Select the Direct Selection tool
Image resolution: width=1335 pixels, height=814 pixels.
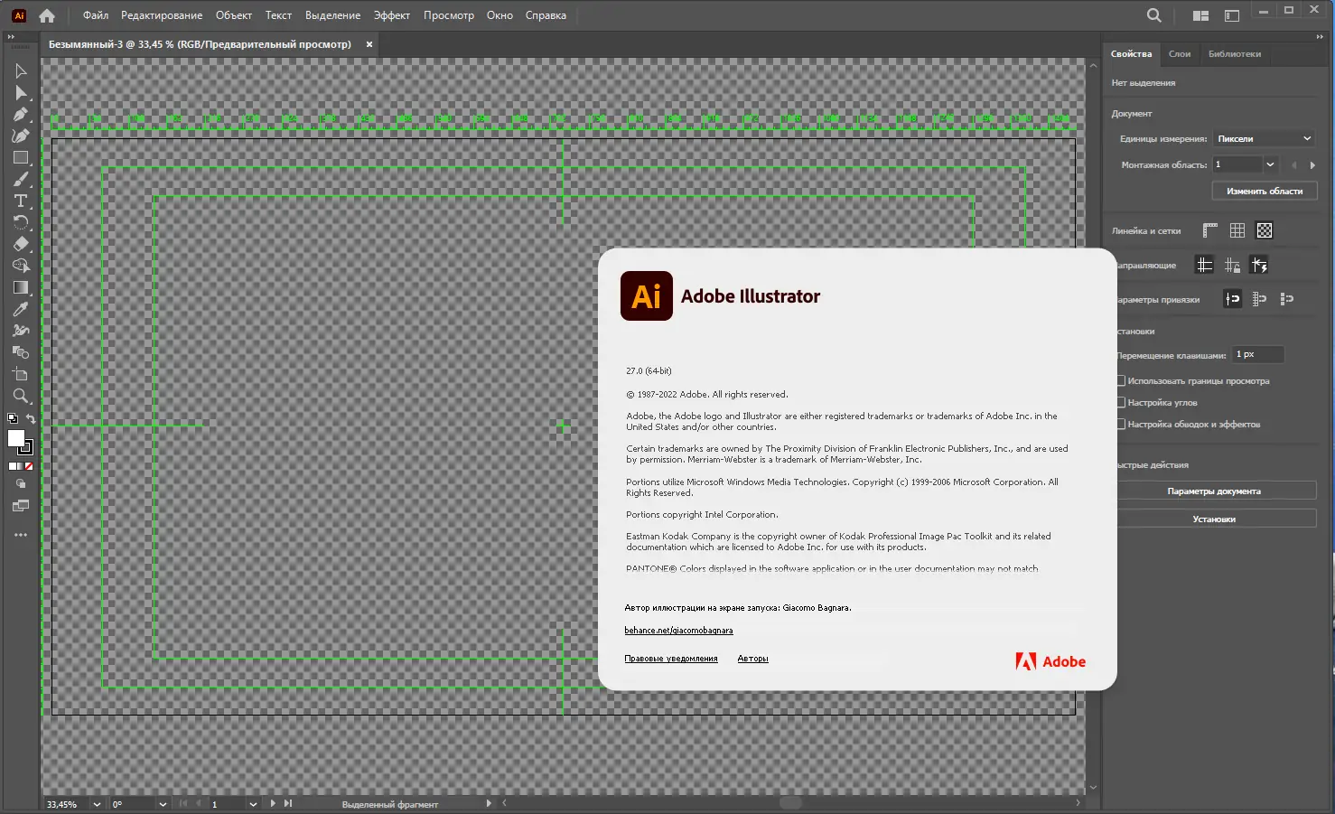click(x=21, y=93)
